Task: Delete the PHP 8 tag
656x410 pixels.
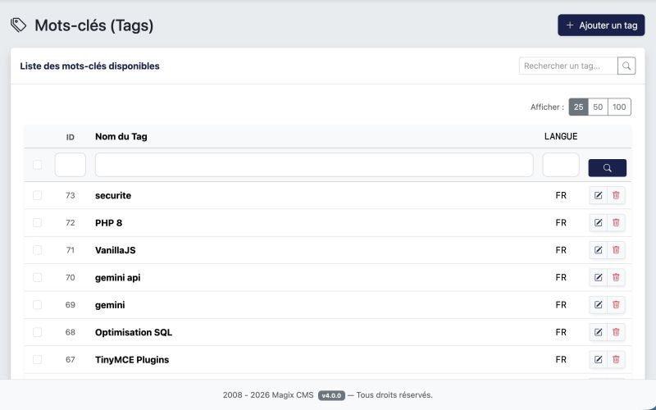Action: tap(616, 222)
